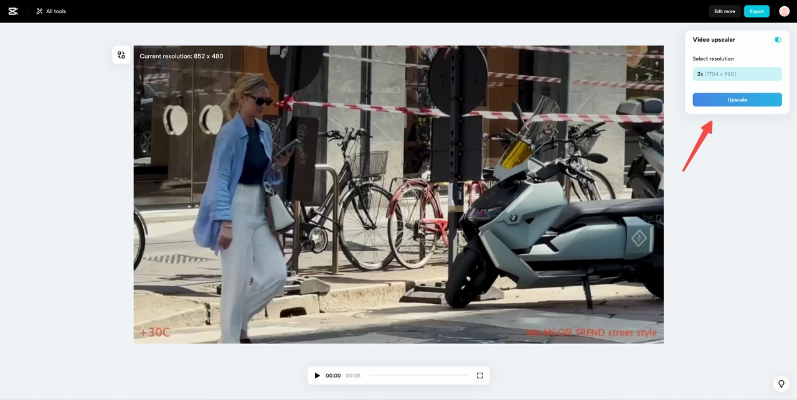797x400 pixels.
Task: Click the magic wand icon in header
Action: (40, 11)
